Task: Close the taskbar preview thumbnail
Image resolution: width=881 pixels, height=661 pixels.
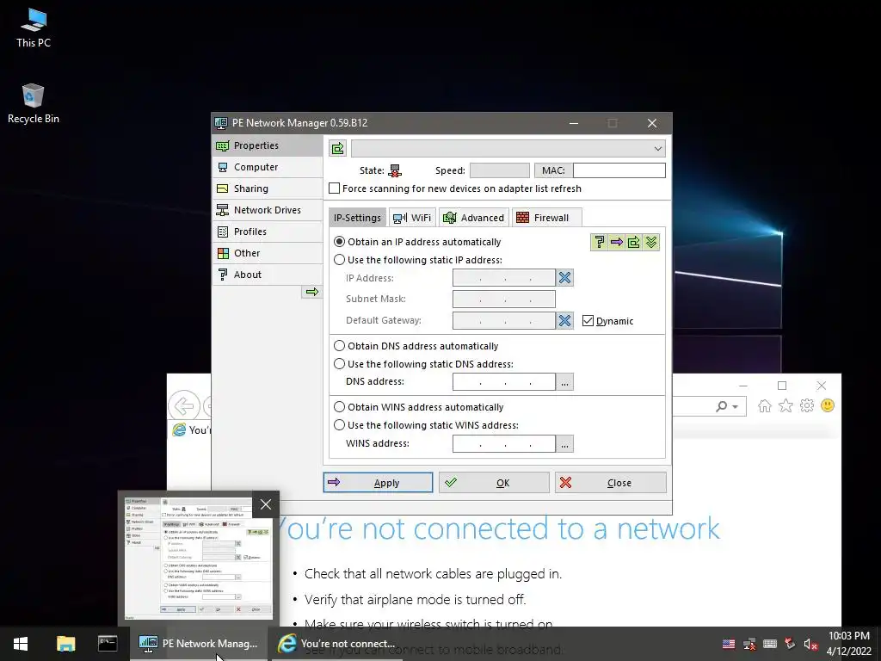Action: coord(266,504)
